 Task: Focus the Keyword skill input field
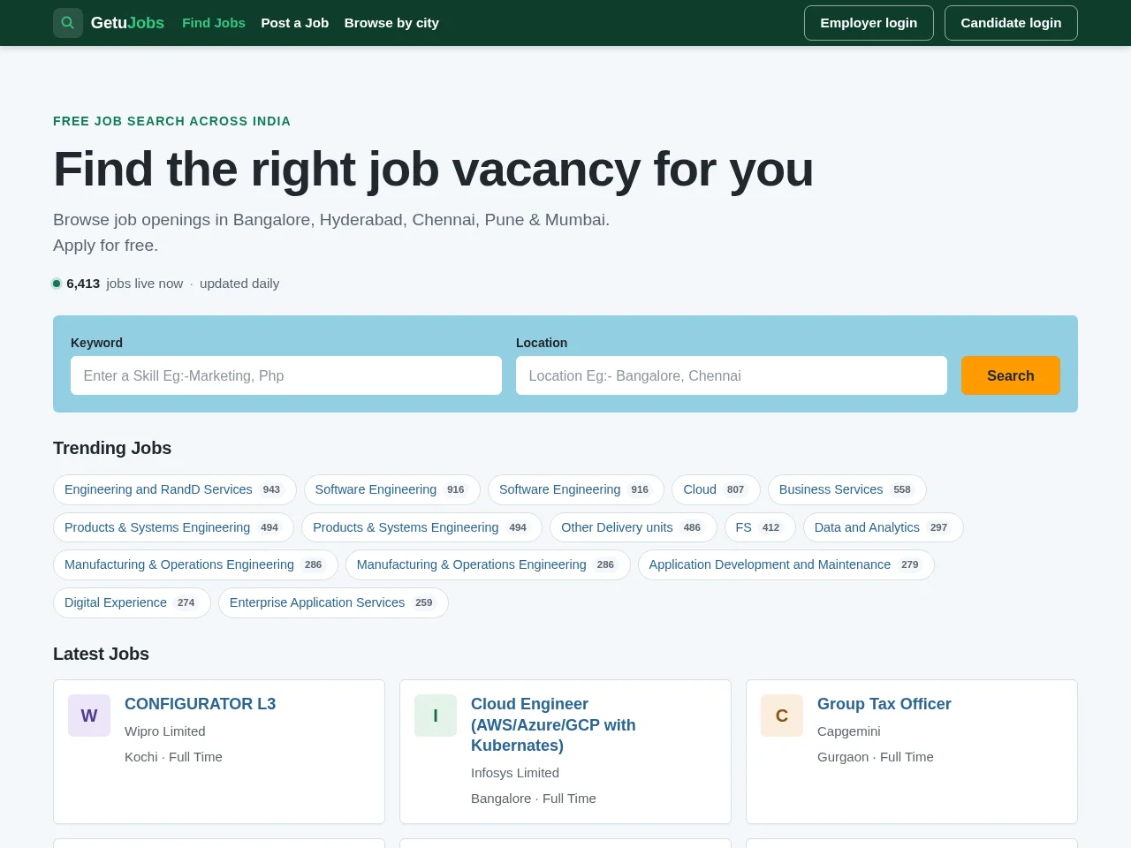pyautogui.click(x=286, y=375)
